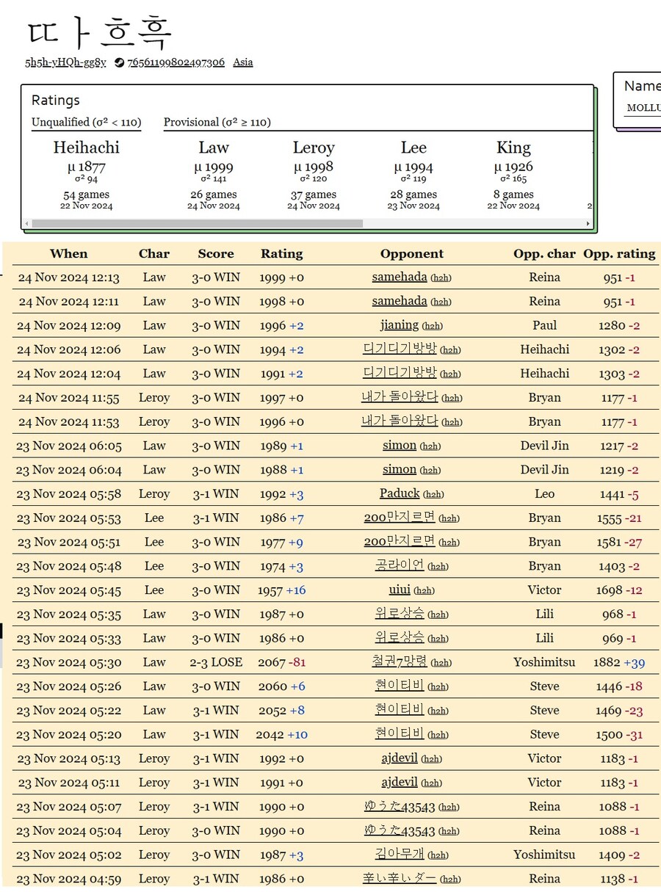This screenshot has height=892, width=661.
Task: Open samehada profile from 12:13 match
Action: point(400,277)
